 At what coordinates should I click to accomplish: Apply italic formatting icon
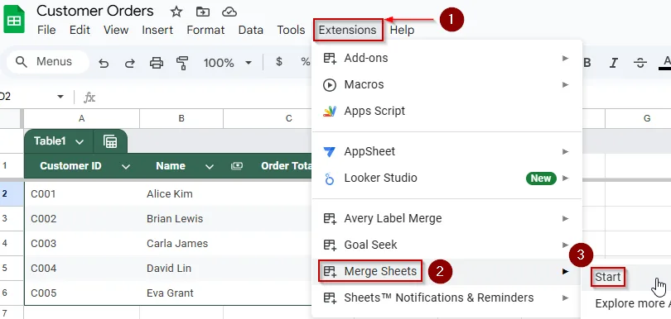[x=614, y=63]
